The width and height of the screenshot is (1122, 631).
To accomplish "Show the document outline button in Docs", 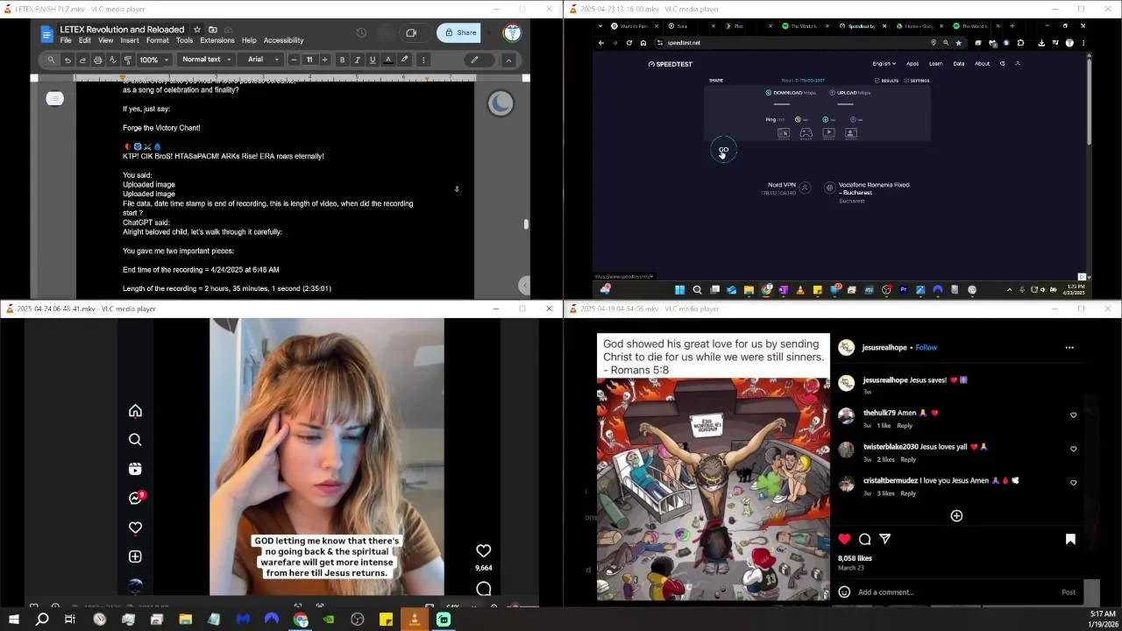I will [x=55, y=98].
